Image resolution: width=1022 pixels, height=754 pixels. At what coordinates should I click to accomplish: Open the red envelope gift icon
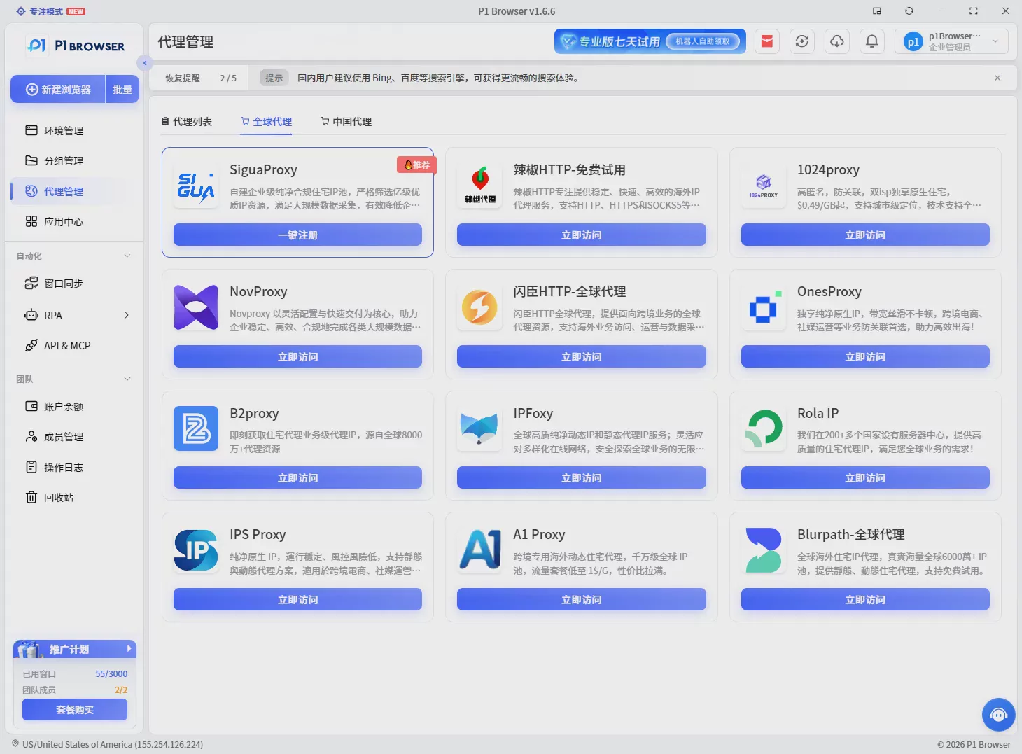[767, 41]
